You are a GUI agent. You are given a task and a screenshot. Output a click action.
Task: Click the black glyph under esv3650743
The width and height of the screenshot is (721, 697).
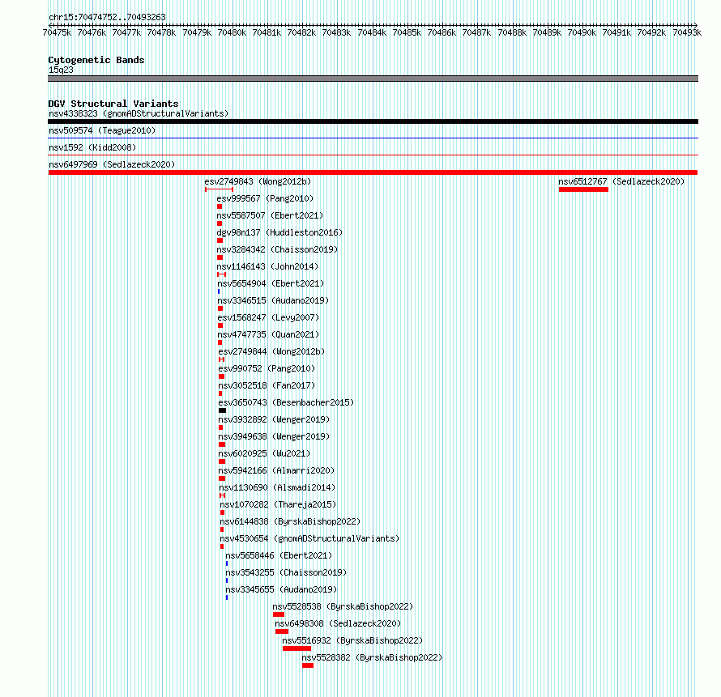point(222,410)
